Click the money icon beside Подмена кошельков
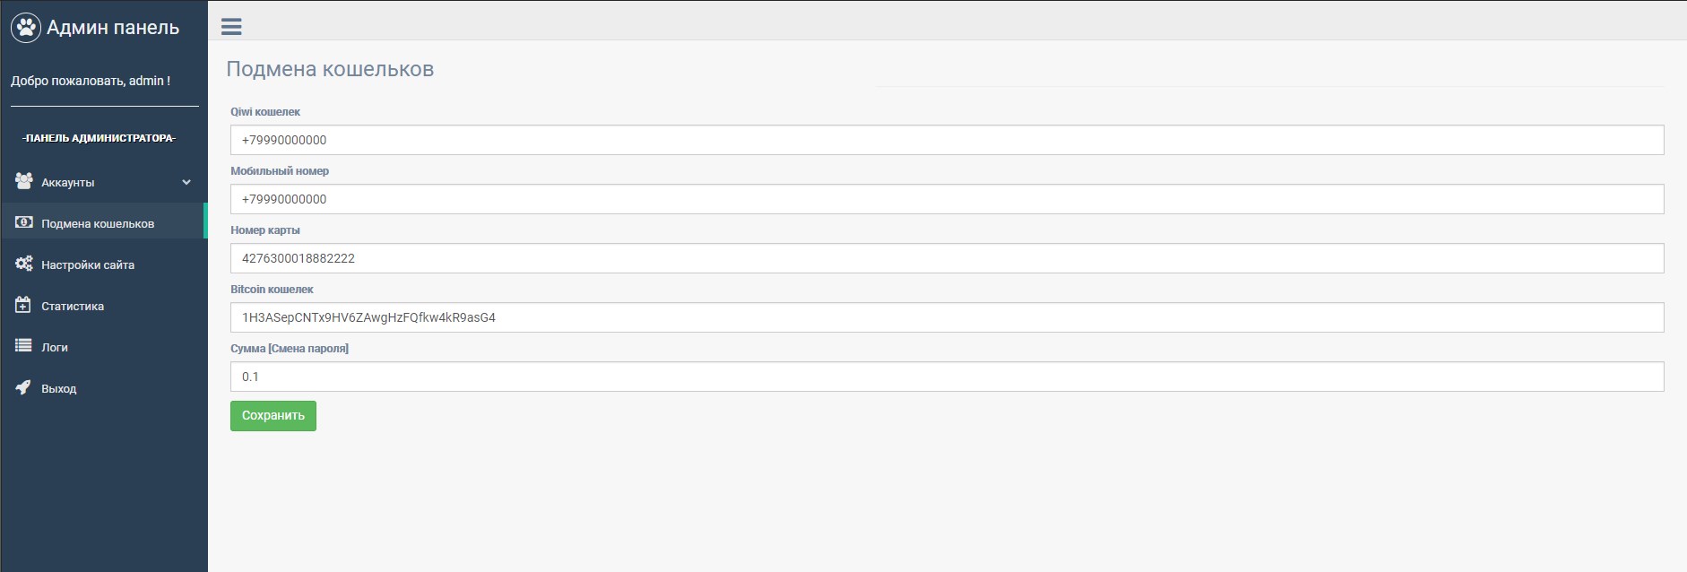This screenshot has height=572, width=1687. click(x=24, y=222)
